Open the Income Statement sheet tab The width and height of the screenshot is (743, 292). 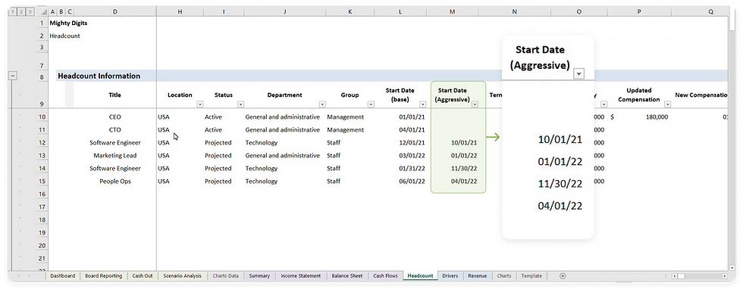coord(300,276)
